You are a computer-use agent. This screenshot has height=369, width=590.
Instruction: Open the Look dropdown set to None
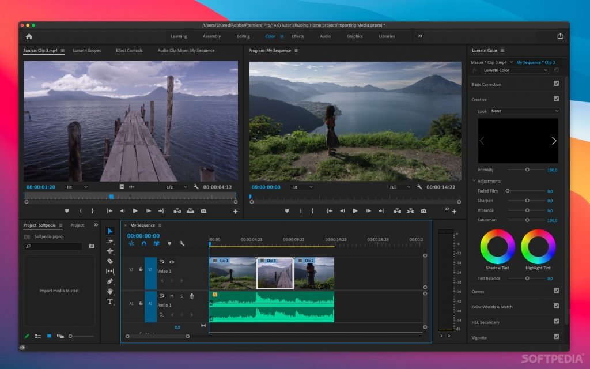click(x=524, y=111)
